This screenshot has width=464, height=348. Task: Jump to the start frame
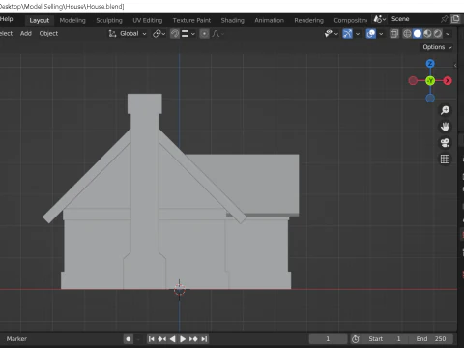pyautogui.click(x=151, y=339)
